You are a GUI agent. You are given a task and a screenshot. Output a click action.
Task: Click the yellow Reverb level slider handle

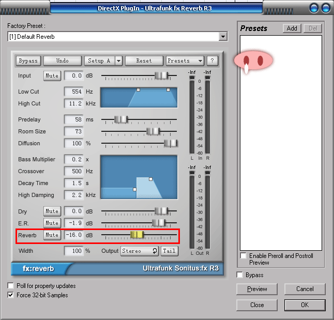click(x=137, y=235)
